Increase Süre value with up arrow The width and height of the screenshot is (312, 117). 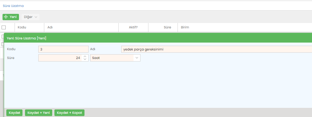click(x=85, y=56)
